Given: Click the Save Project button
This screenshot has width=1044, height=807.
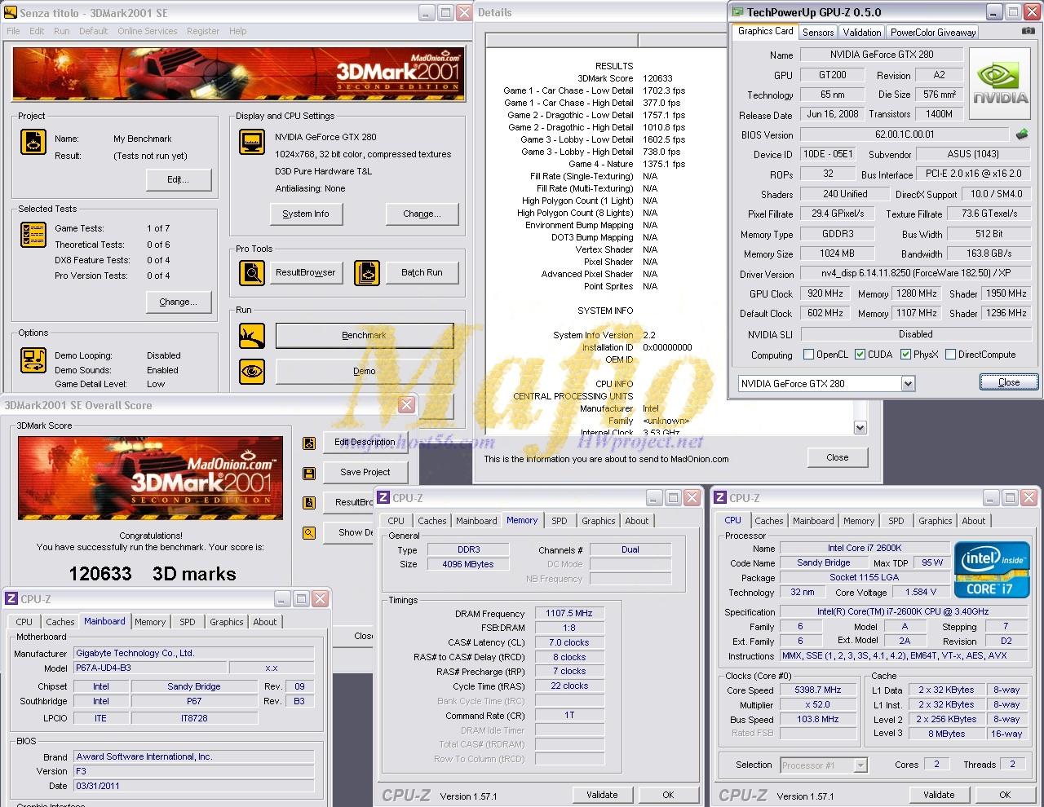Looking at the screenshot, I should point(365,473).
